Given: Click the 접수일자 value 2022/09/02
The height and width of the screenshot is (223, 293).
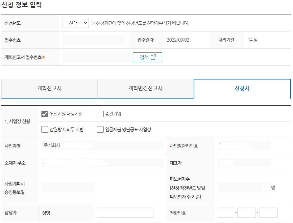Looking at the screenshot, I should (x=178, y=40).
